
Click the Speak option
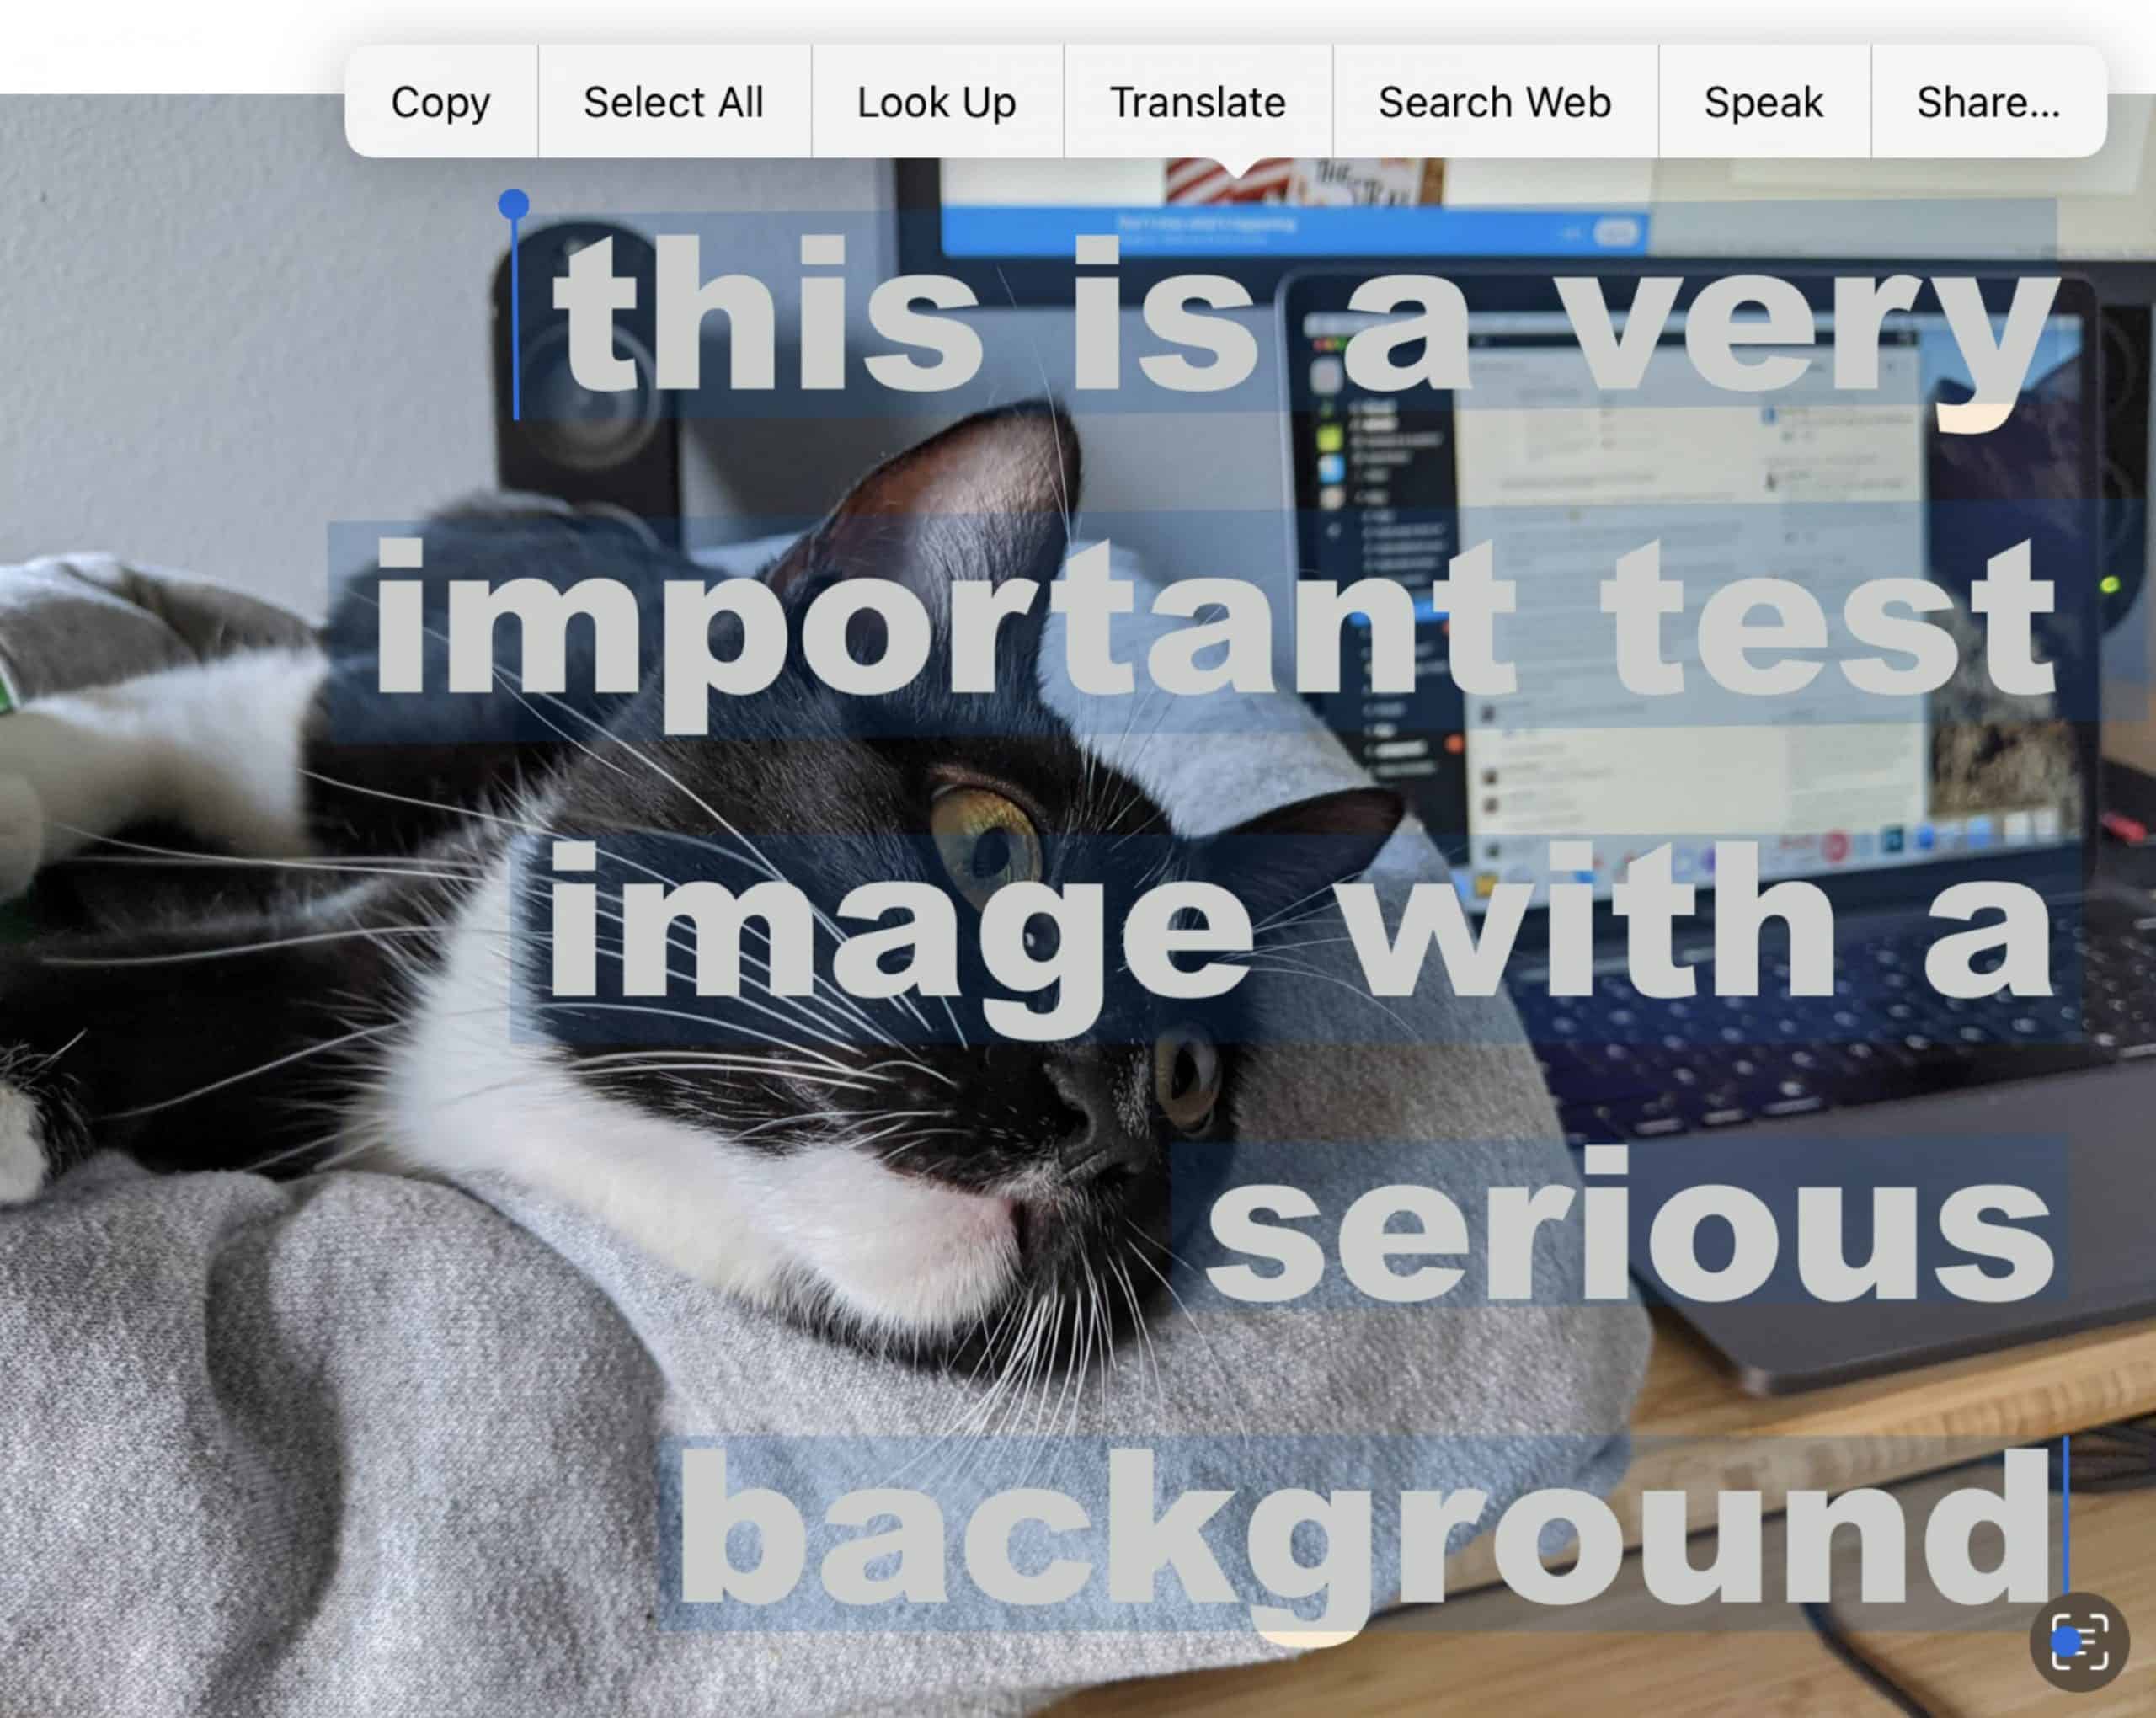[1764, 102]
